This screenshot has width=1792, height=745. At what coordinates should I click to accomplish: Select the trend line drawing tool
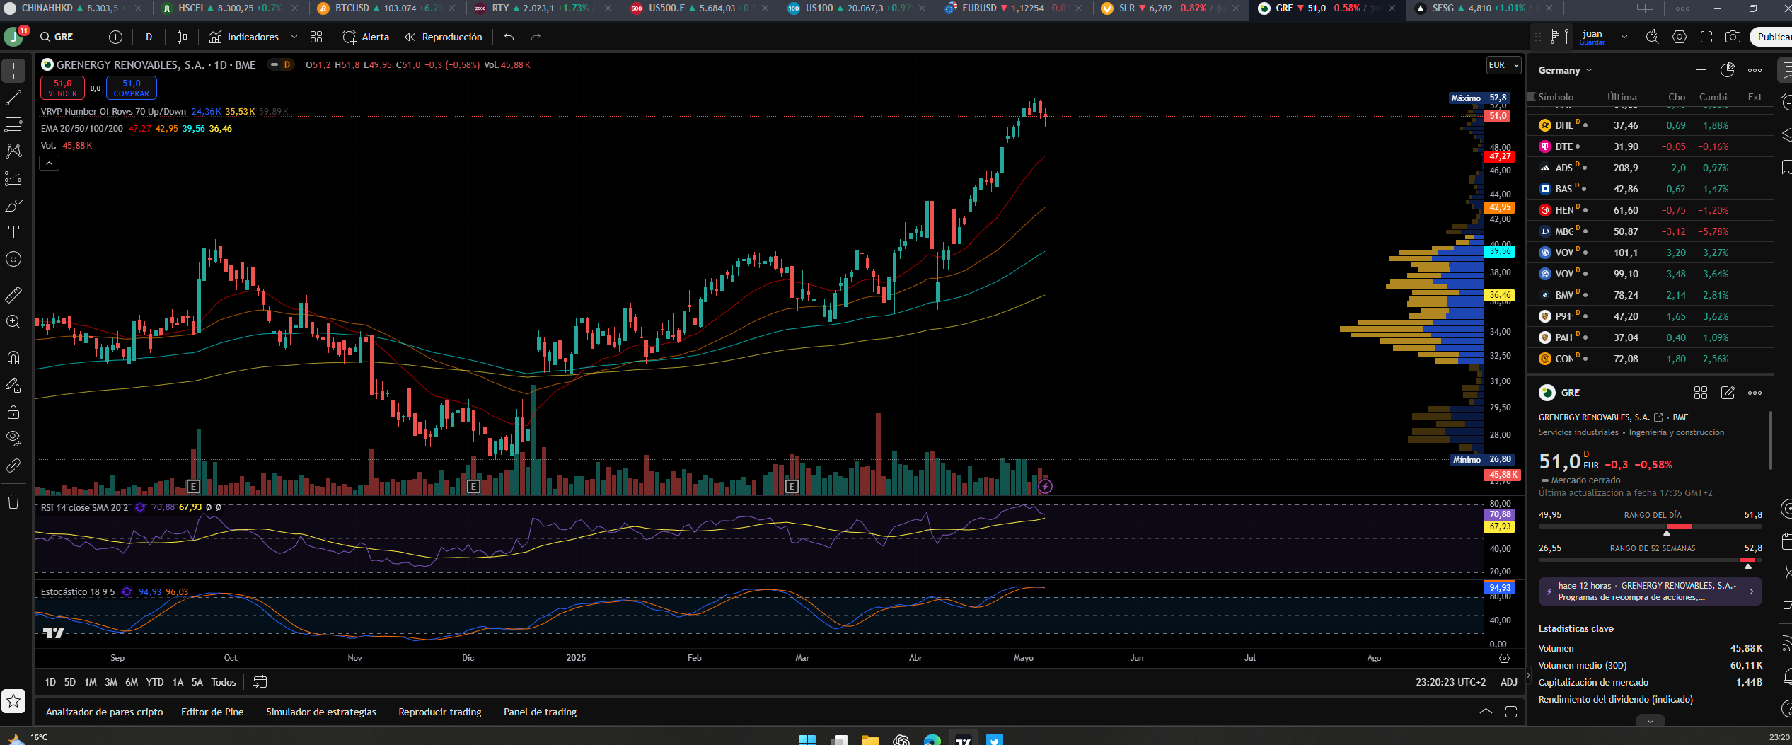point(13,98)
